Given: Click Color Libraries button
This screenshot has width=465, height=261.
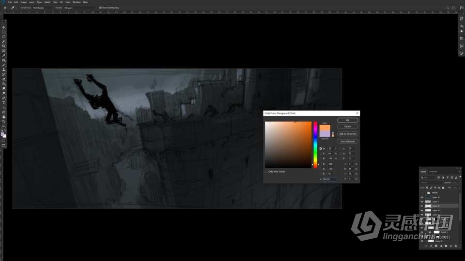Looking at the screenshot, I should coord(348,142).
